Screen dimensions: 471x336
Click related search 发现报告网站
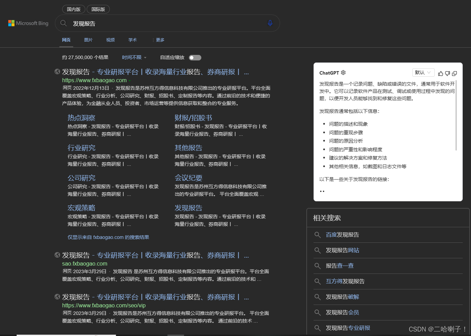point(343,250)
